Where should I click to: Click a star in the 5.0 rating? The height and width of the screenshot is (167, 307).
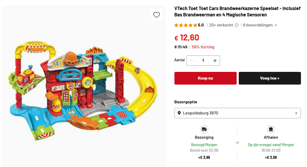(181, 25)
